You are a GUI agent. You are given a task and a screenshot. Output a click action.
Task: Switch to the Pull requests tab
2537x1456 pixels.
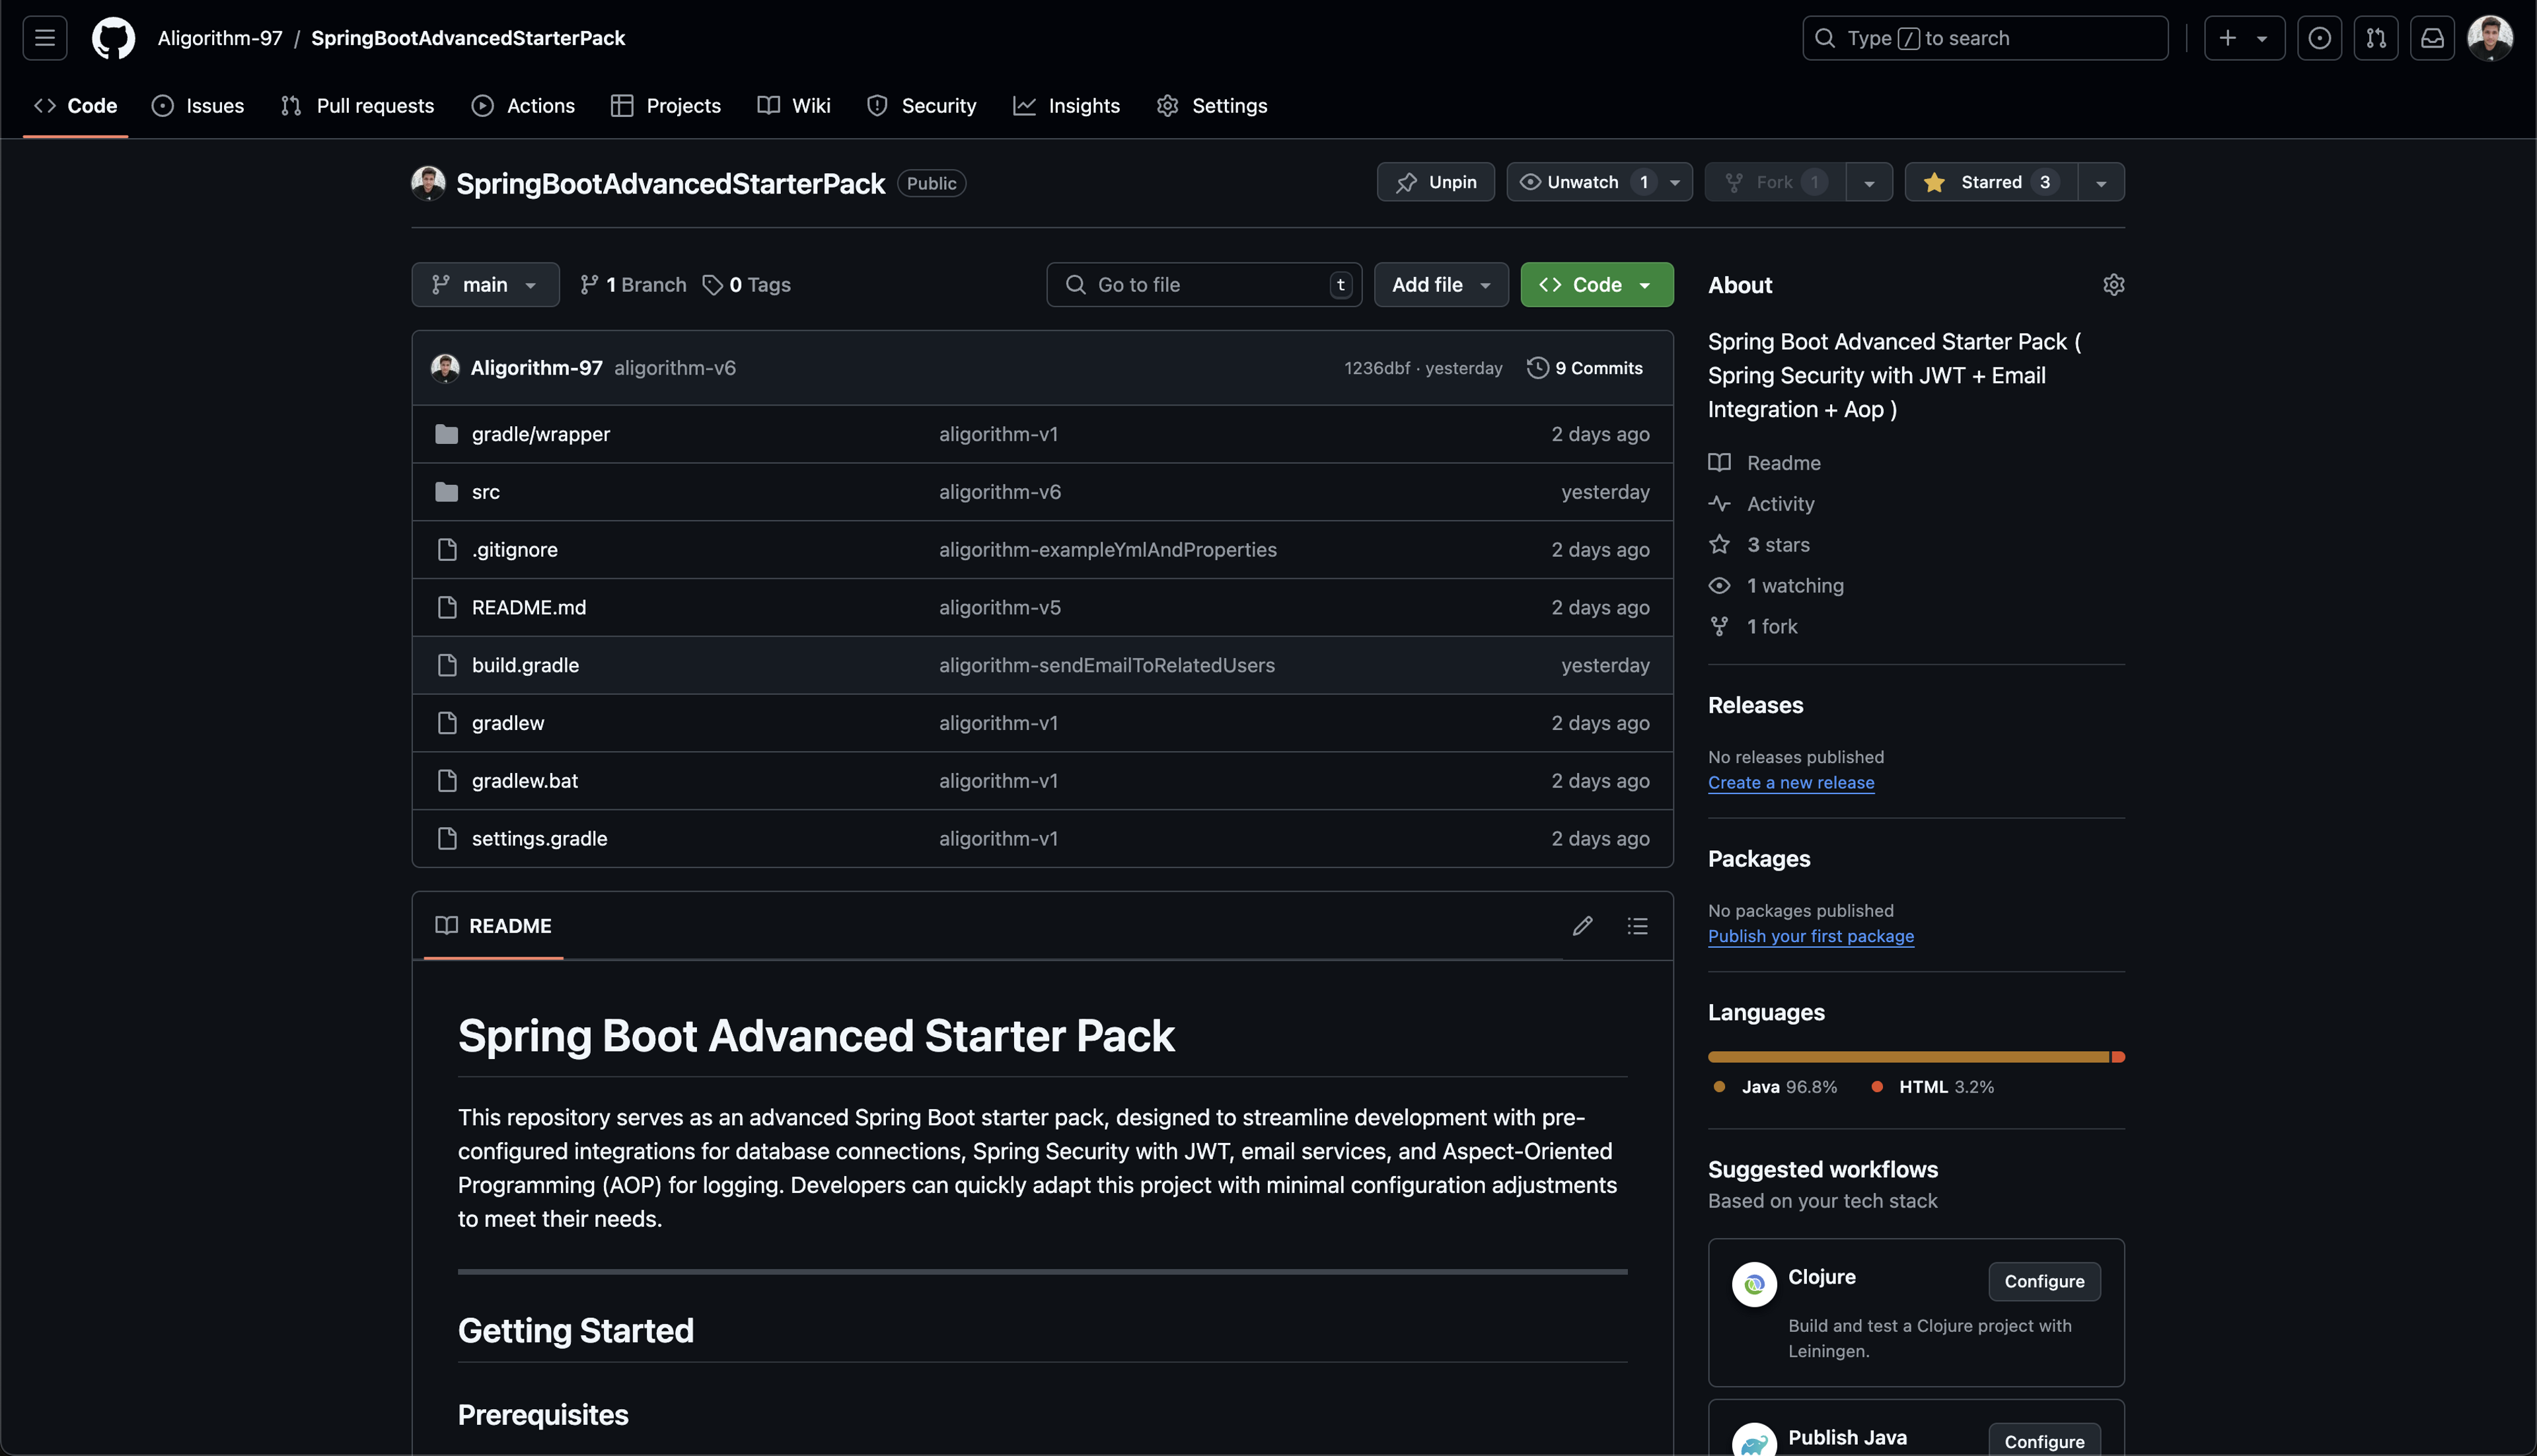point(358,106)
